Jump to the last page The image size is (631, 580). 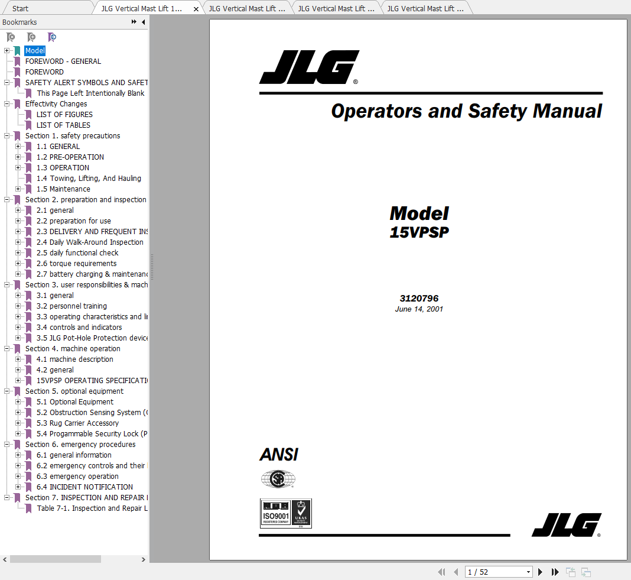(555, 572)
